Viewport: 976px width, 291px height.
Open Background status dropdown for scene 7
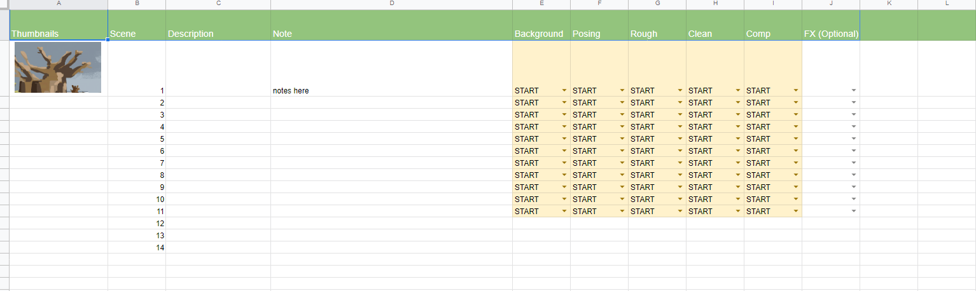tap(564, 163)
